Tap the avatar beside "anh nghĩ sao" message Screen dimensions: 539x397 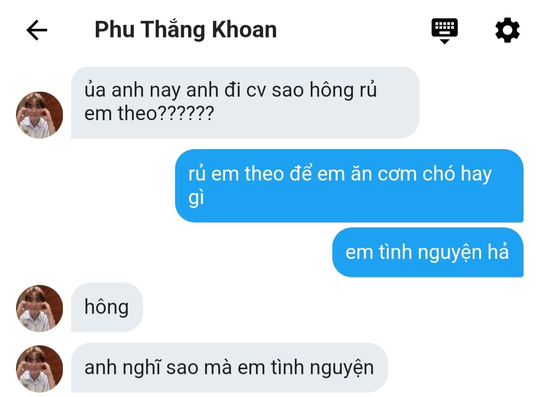tap(39, 369)
